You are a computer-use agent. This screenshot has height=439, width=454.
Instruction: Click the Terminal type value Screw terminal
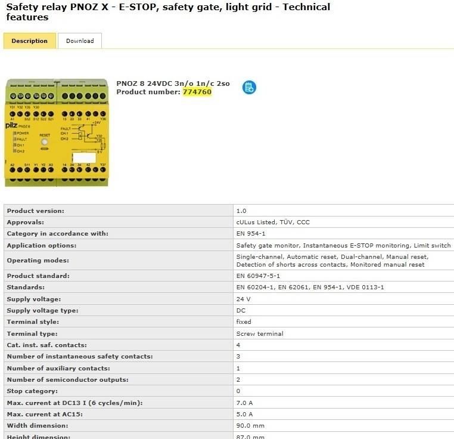[259, 333]
